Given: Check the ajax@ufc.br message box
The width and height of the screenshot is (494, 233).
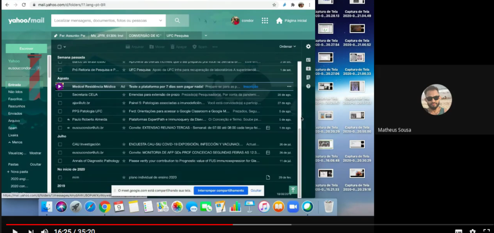Looking at the screenshot, I should (x=60, y=103).
